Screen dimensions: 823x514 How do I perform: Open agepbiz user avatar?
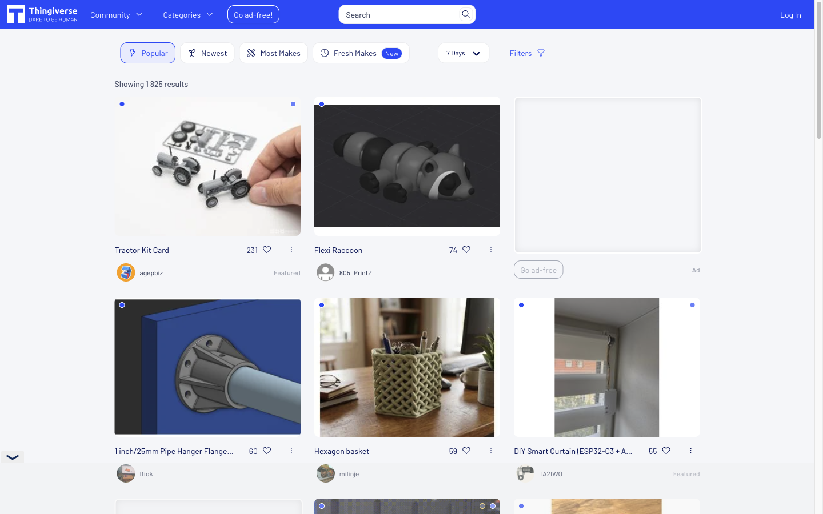click(126, 272)
